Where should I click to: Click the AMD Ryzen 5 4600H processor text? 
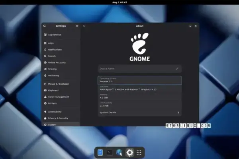128,89
